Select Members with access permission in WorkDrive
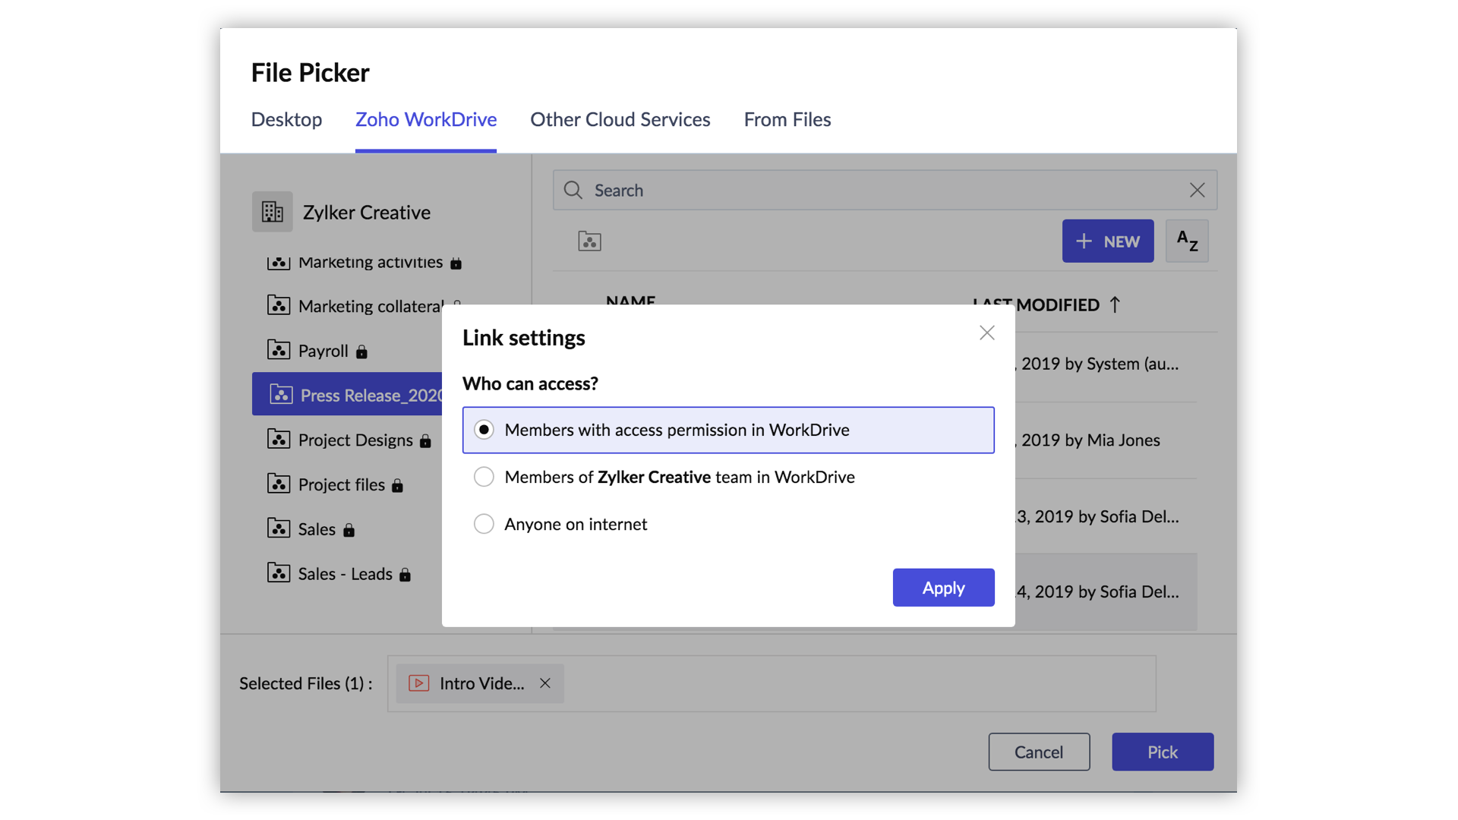Viewport: 1458px width, 820px height. (484, 430)
